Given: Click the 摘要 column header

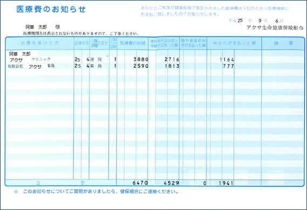Looking at the screenshot, I should tap(283, 43).
